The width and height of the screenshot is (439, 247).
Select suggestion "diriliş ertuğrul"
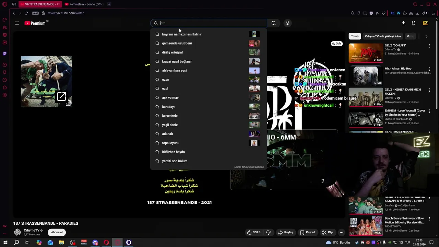(208, 52)
